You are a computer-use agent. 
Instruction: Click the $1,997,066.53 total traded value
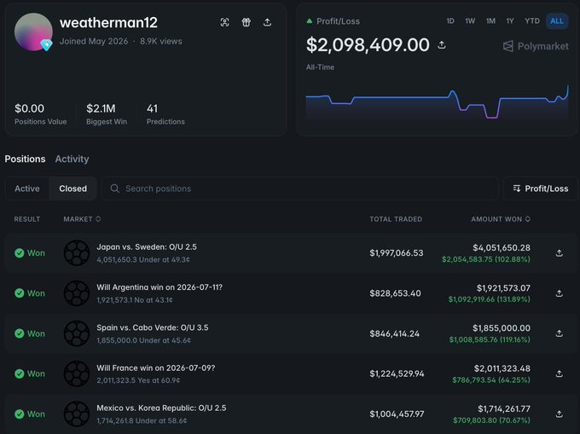tap(396, 253)
